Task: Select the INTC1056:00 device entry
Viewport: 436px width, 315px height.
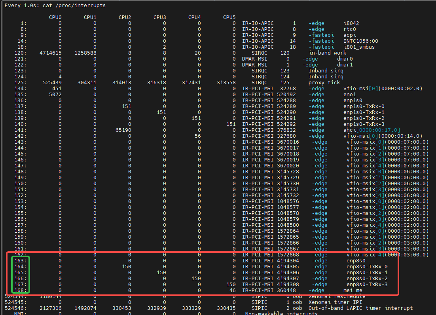Action: (360, 41)
